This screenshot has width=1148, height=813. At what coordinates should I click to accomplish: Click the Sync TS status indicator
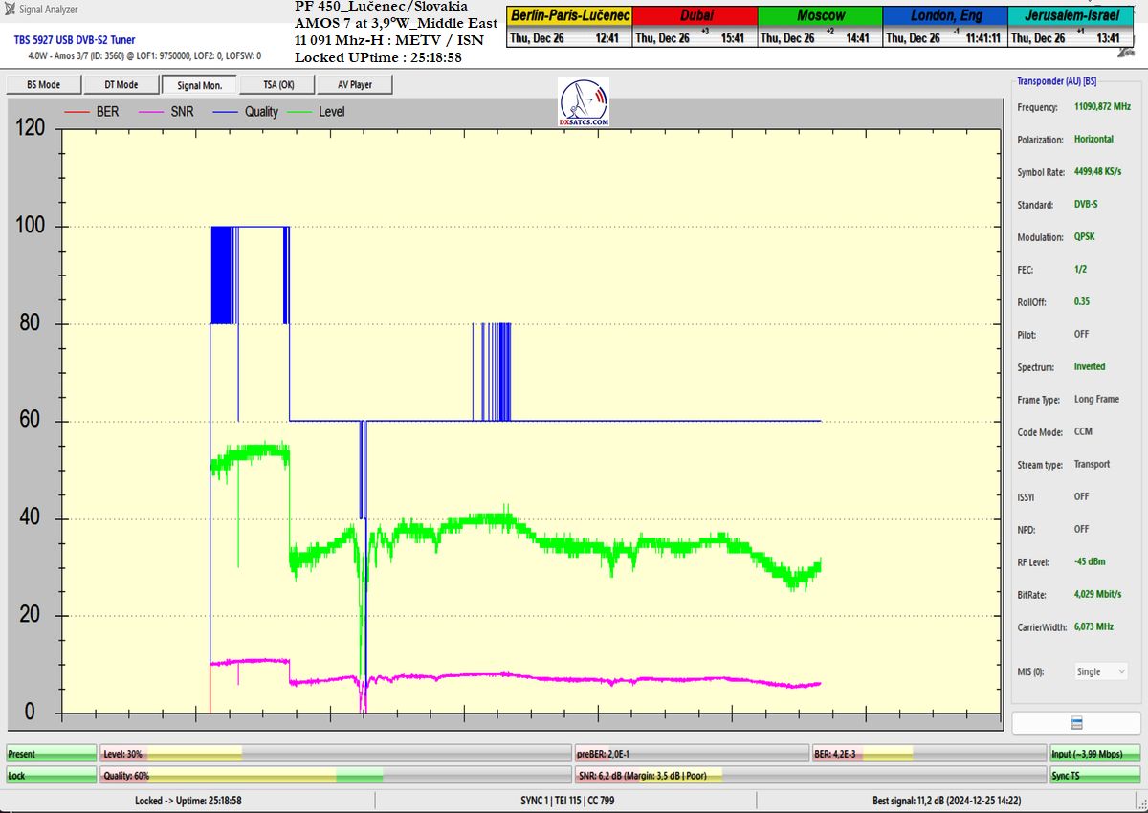tap(1094, 776)
